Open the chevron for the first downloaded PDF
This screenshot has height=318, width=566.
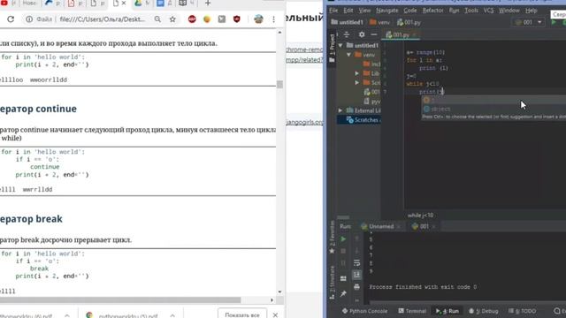click(x=67, y=315)
